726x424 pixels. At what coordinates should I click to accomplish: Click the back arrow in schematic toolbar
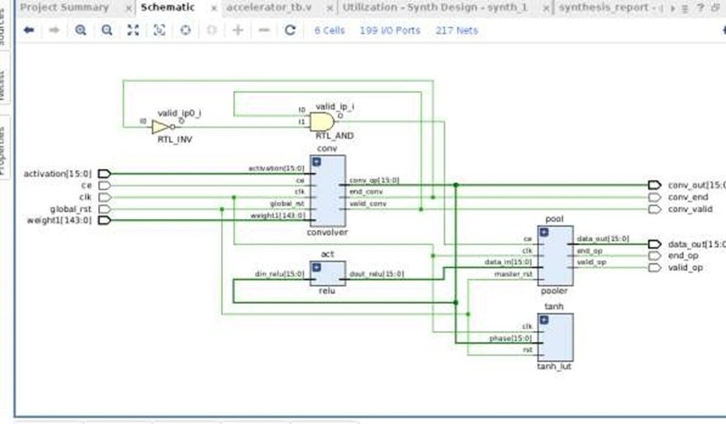[29, 30]
